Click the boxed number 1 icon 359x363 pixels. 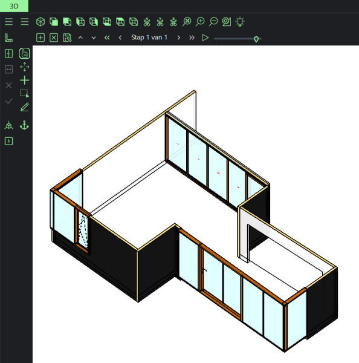(9, 141)
